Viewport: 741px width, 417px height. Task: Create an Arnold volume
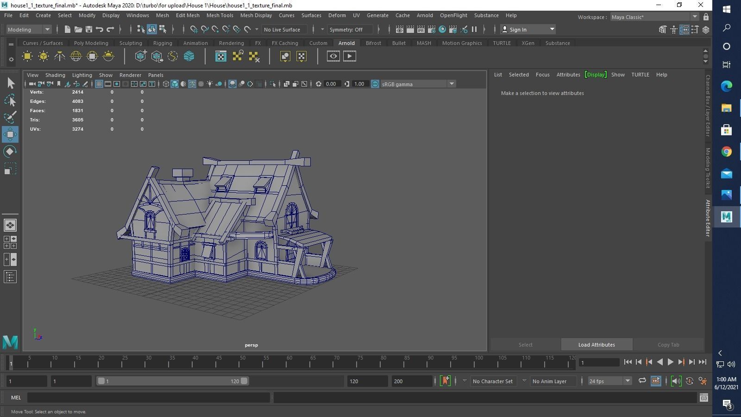point(189,57)
